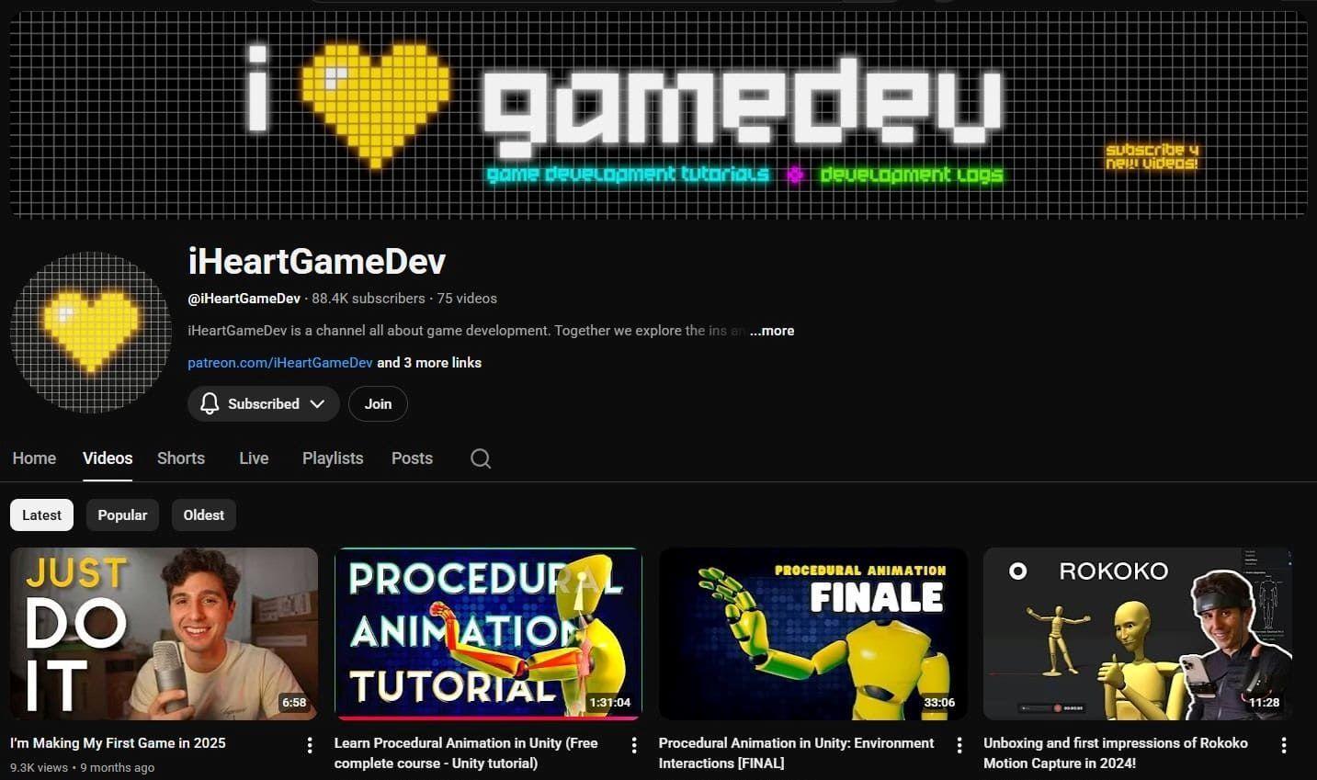Open options for Environment Interactions video
Image resolution: width=1317 pixels, height=780 pixels.
tap(959, 745)
